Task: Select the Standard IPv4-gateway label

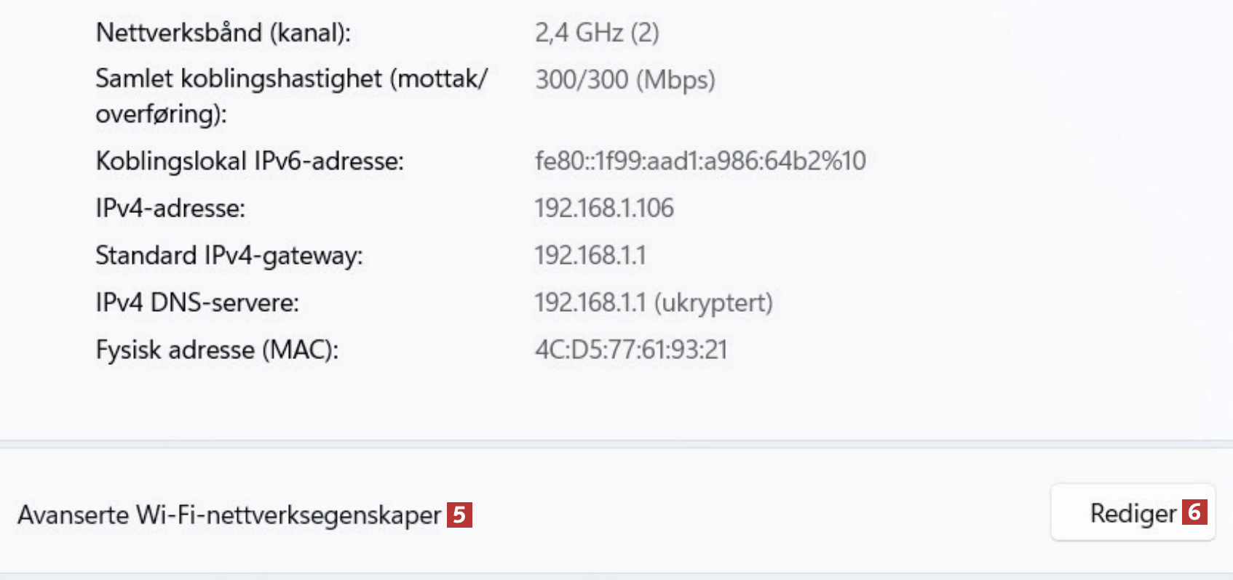Action: 229,256
